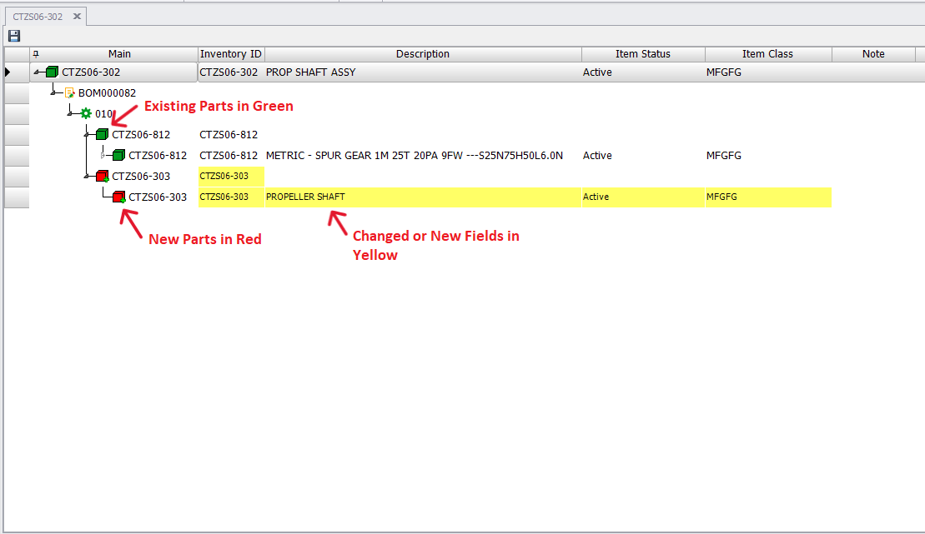Screen dimensions: 925x534
Task: Expand the CTZS06-812 SPUR GEAR child node
Action: tap(103, 156)
